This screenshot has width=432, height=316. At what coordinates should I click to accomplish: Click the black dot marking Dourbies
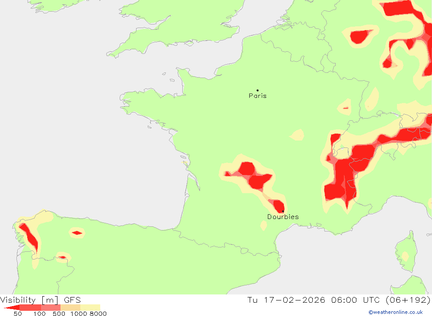pos(283,211)
